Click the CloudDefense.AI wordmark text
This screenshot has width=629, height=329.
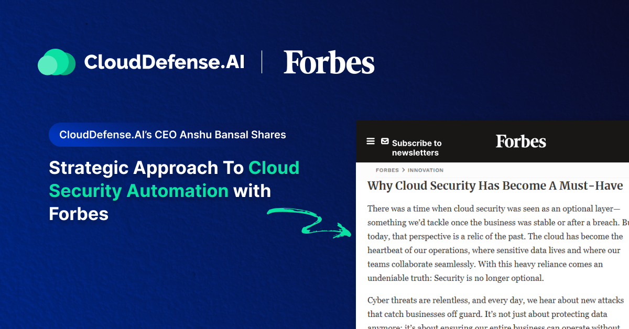click(164, 62)
